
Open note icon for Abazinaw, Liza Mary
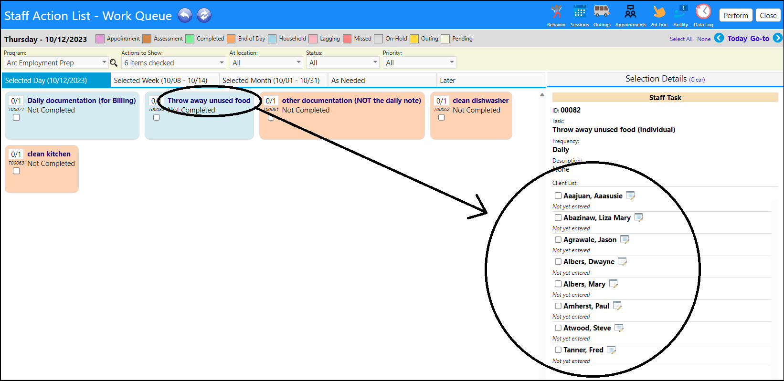click(639, 217)
